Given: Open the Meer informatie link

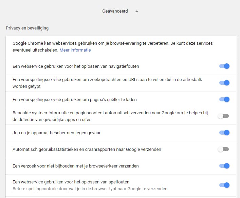Looking at the screenshot, I should click(x=75, y=50).
